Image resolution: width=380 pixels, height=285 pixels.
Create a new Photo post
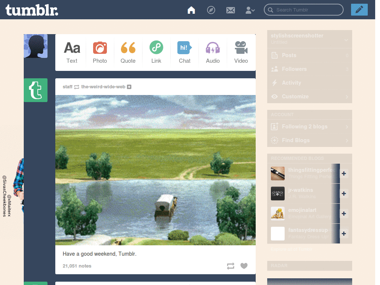tap(100, 53)
